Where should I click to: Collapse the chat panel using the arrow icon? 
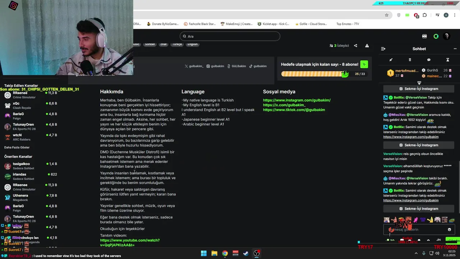[383, 49]
